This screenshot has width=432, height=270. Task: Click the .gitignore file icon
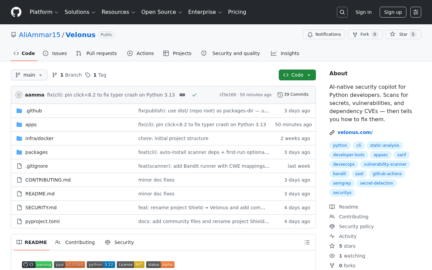(x=19, y=166)
